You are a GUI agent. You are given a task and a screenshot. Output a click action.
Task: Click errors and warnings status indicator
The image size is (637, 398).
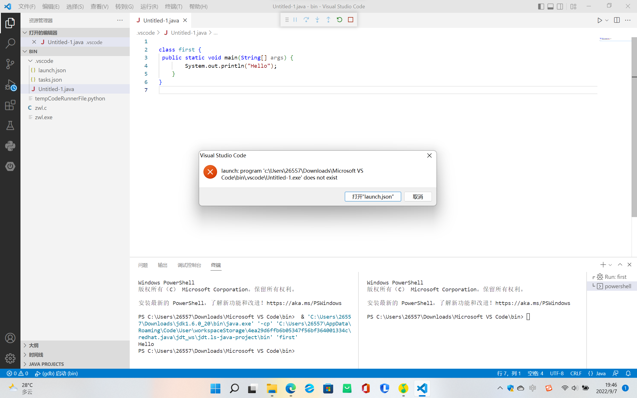coord(17,373)
